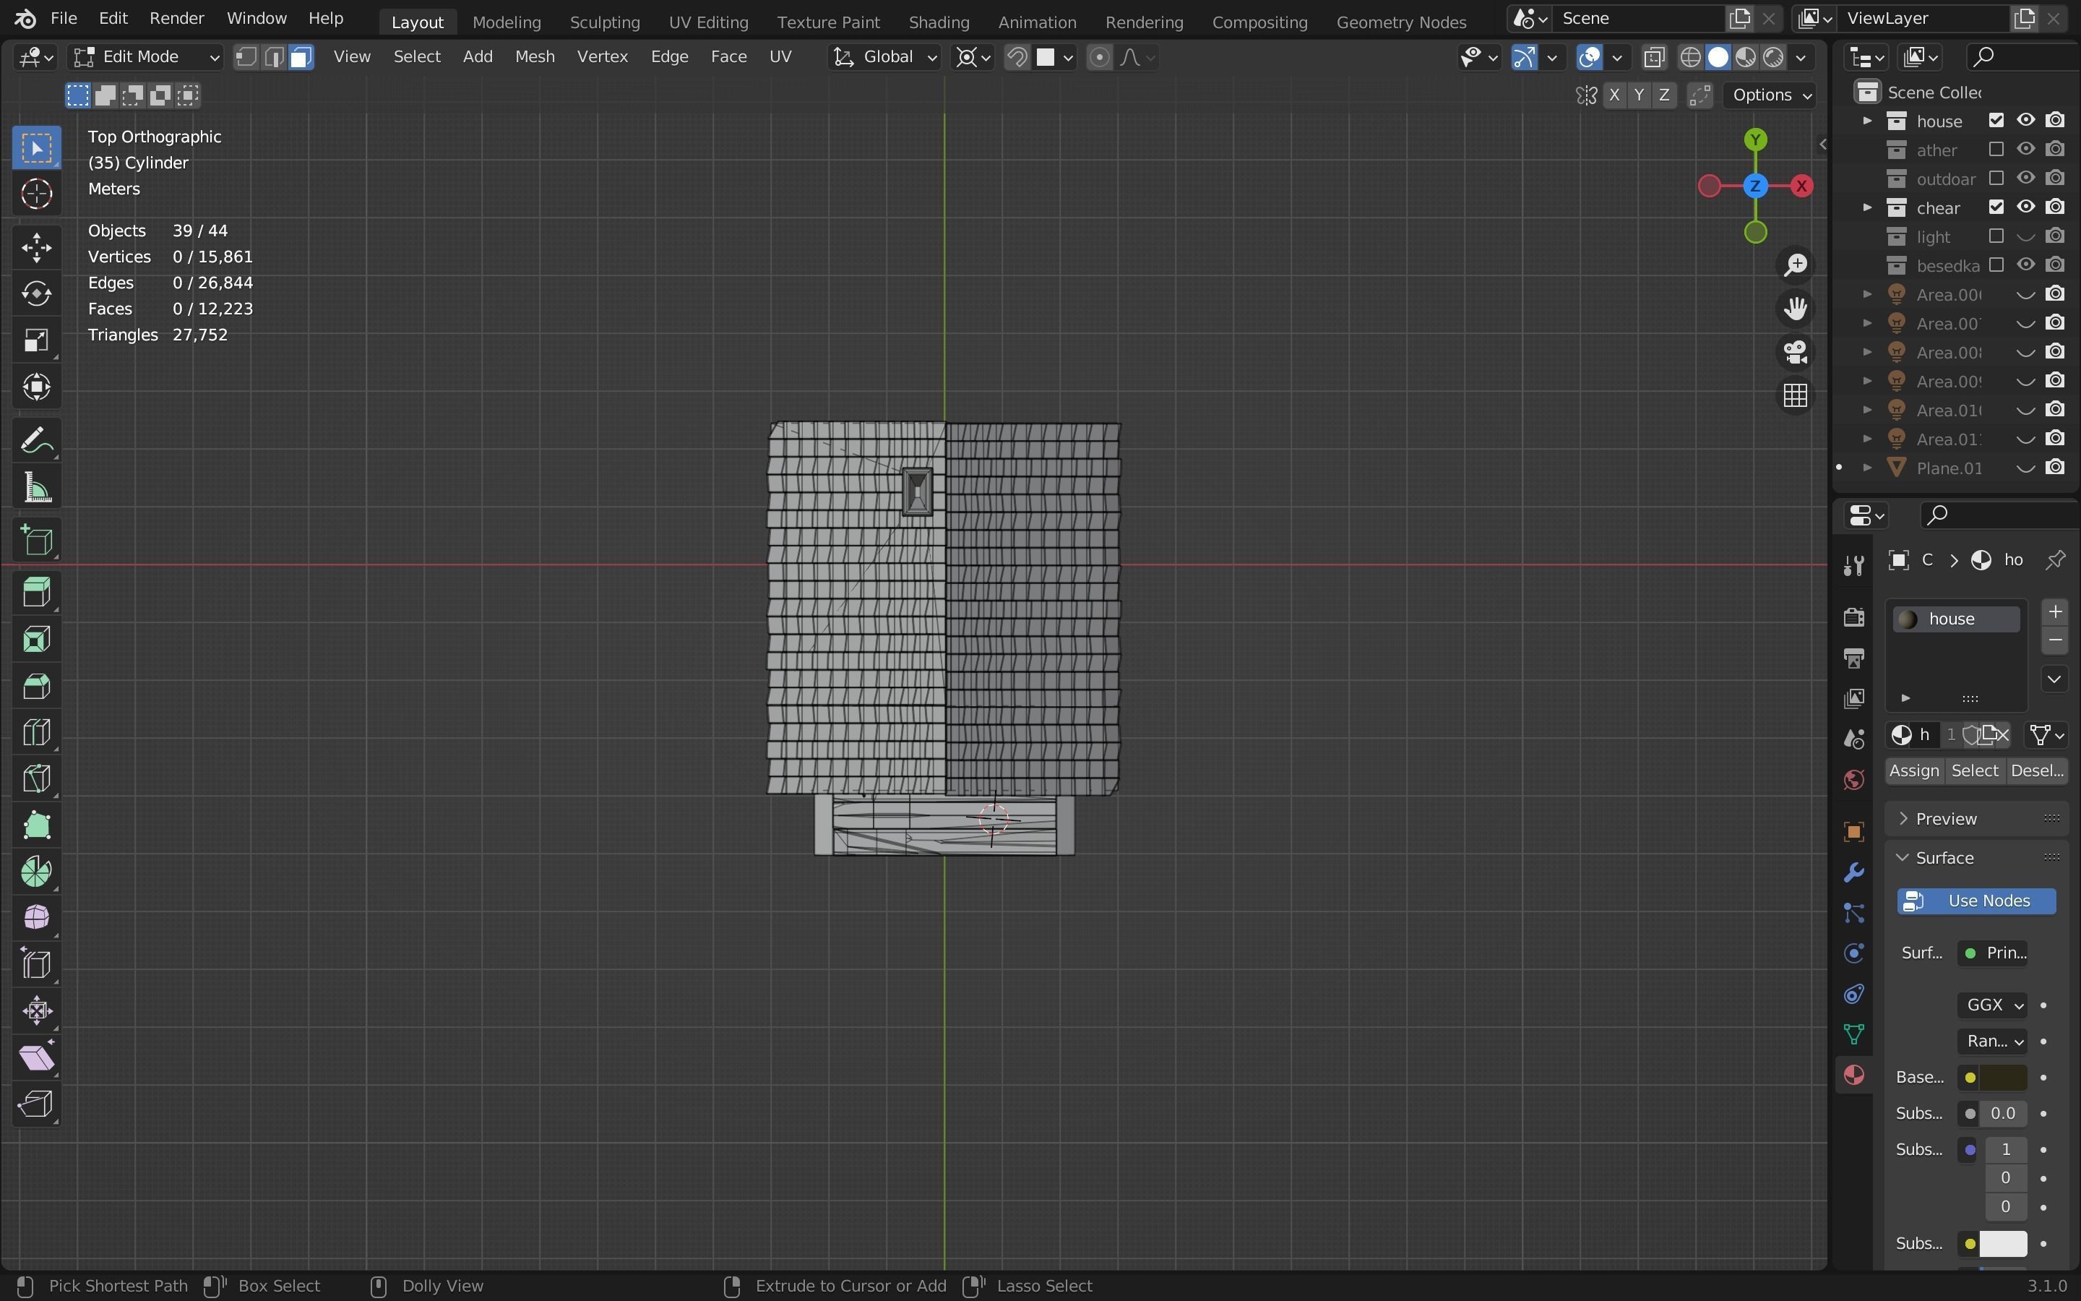Choose the Loop Cut tool
2081x1301 pixels.
[36, 733]
